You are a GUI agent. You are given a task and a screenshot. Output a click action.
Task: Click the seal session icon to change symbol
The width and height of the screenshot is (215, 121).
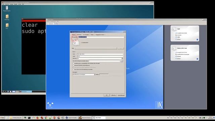(76, 42)
